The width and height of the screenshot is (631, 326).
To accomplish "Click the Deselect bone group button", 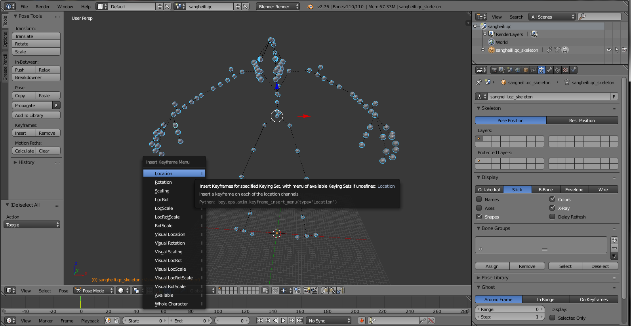I will pyautogui.click(x=600, y=266).
